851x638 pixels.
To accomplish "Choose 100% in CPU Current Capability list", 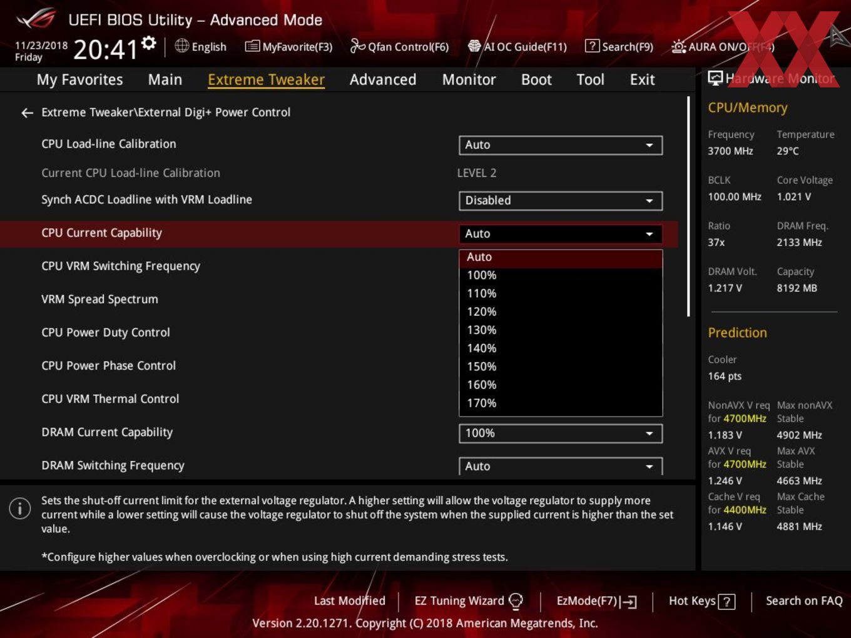I will click(x=561, y=275).
